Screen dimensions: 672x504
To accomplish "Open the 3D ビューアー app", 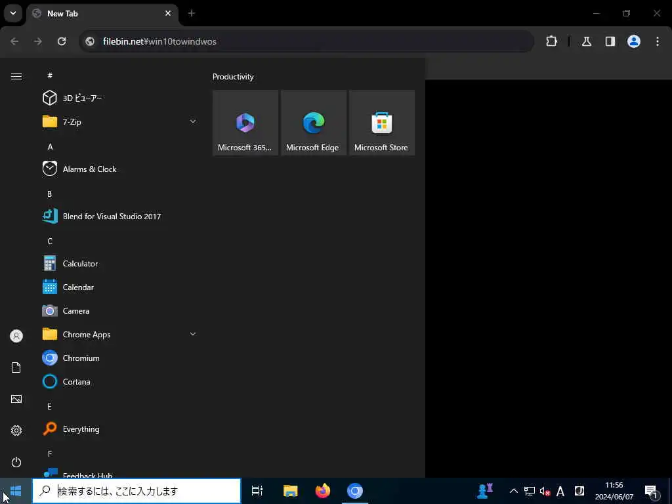I will 119,98.
